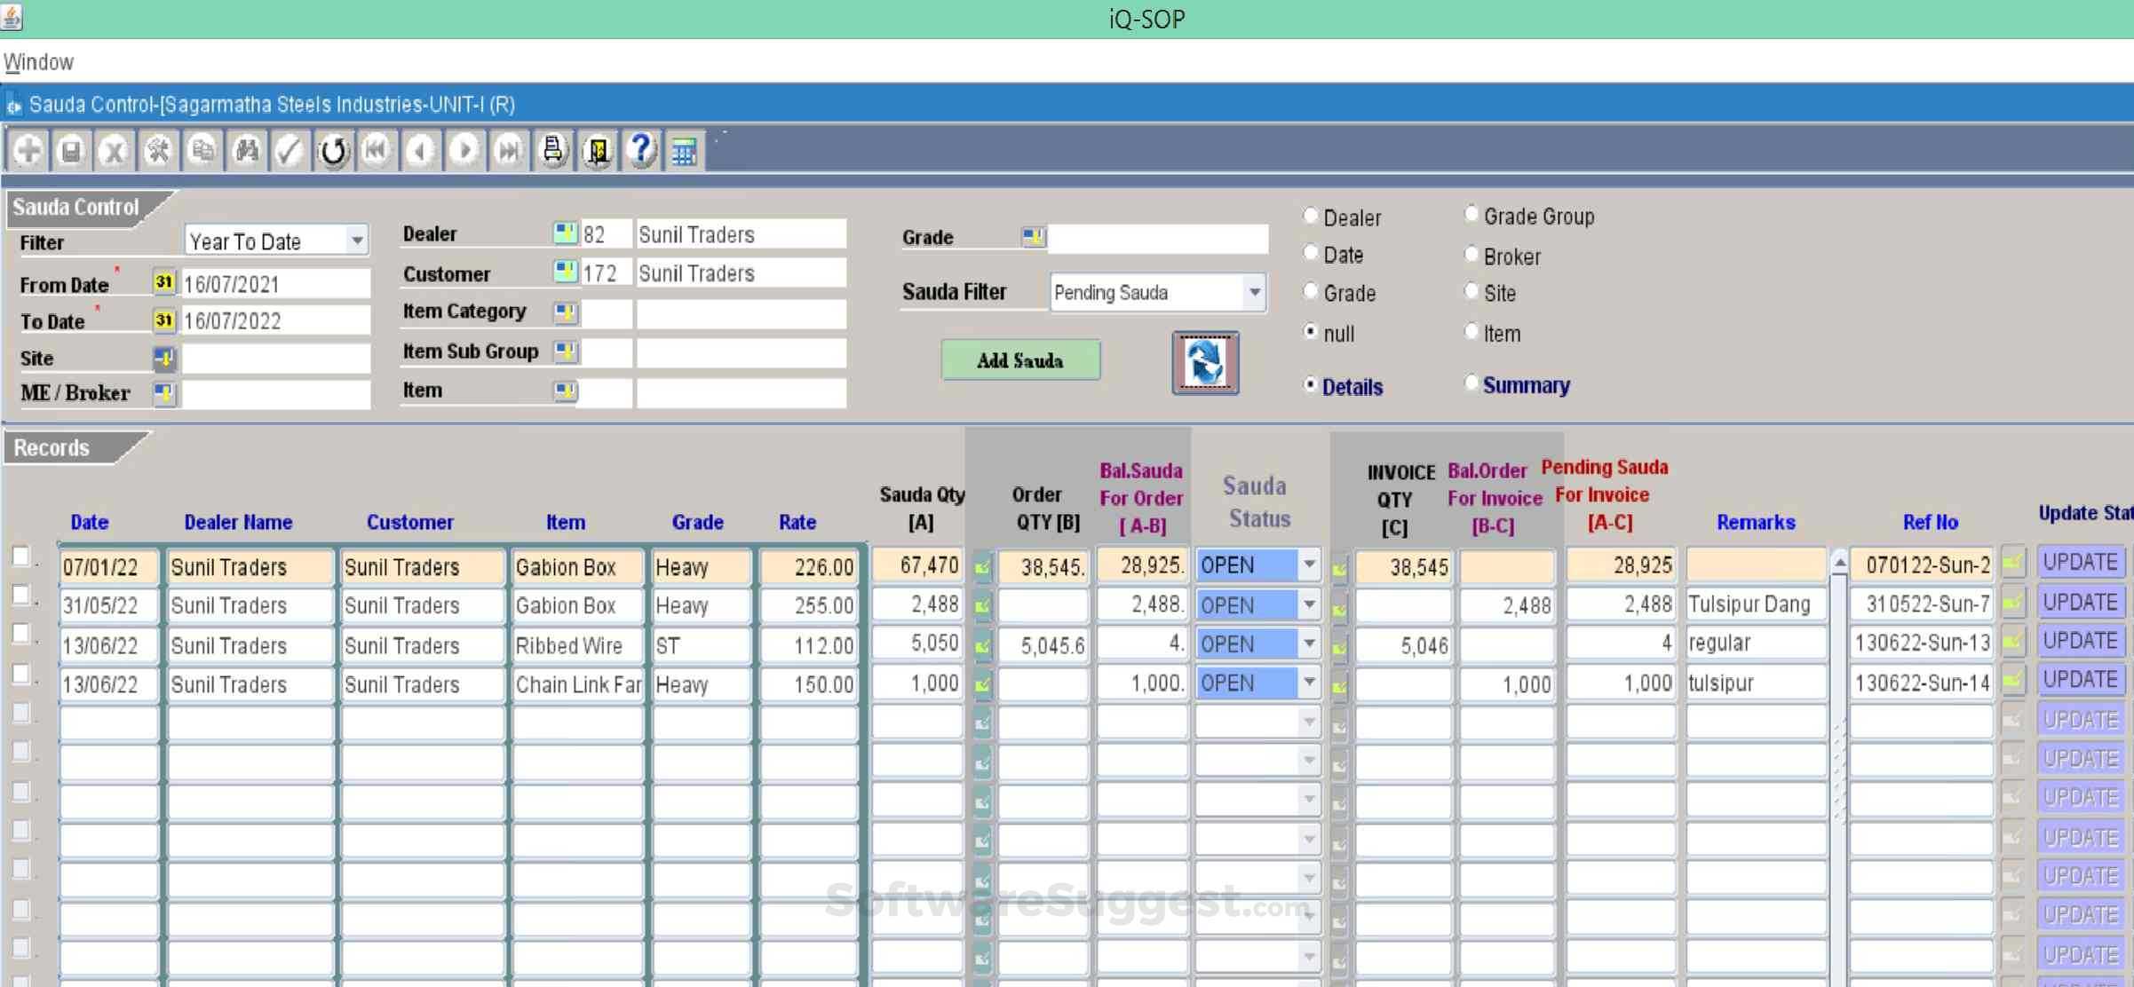
Task: Tick the checkbox on the first record row
Action: [21, 557]
